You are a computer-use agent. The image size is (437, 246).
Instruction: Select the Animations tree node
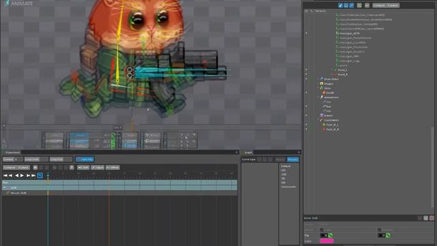coord(331,97)
